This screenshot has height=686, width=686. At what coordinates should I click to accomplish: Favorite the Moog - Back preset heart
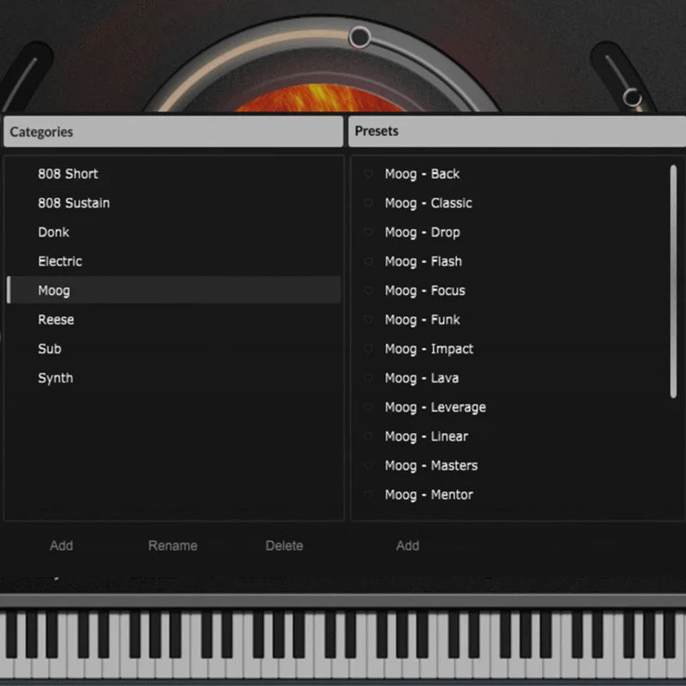click(369, 174)
